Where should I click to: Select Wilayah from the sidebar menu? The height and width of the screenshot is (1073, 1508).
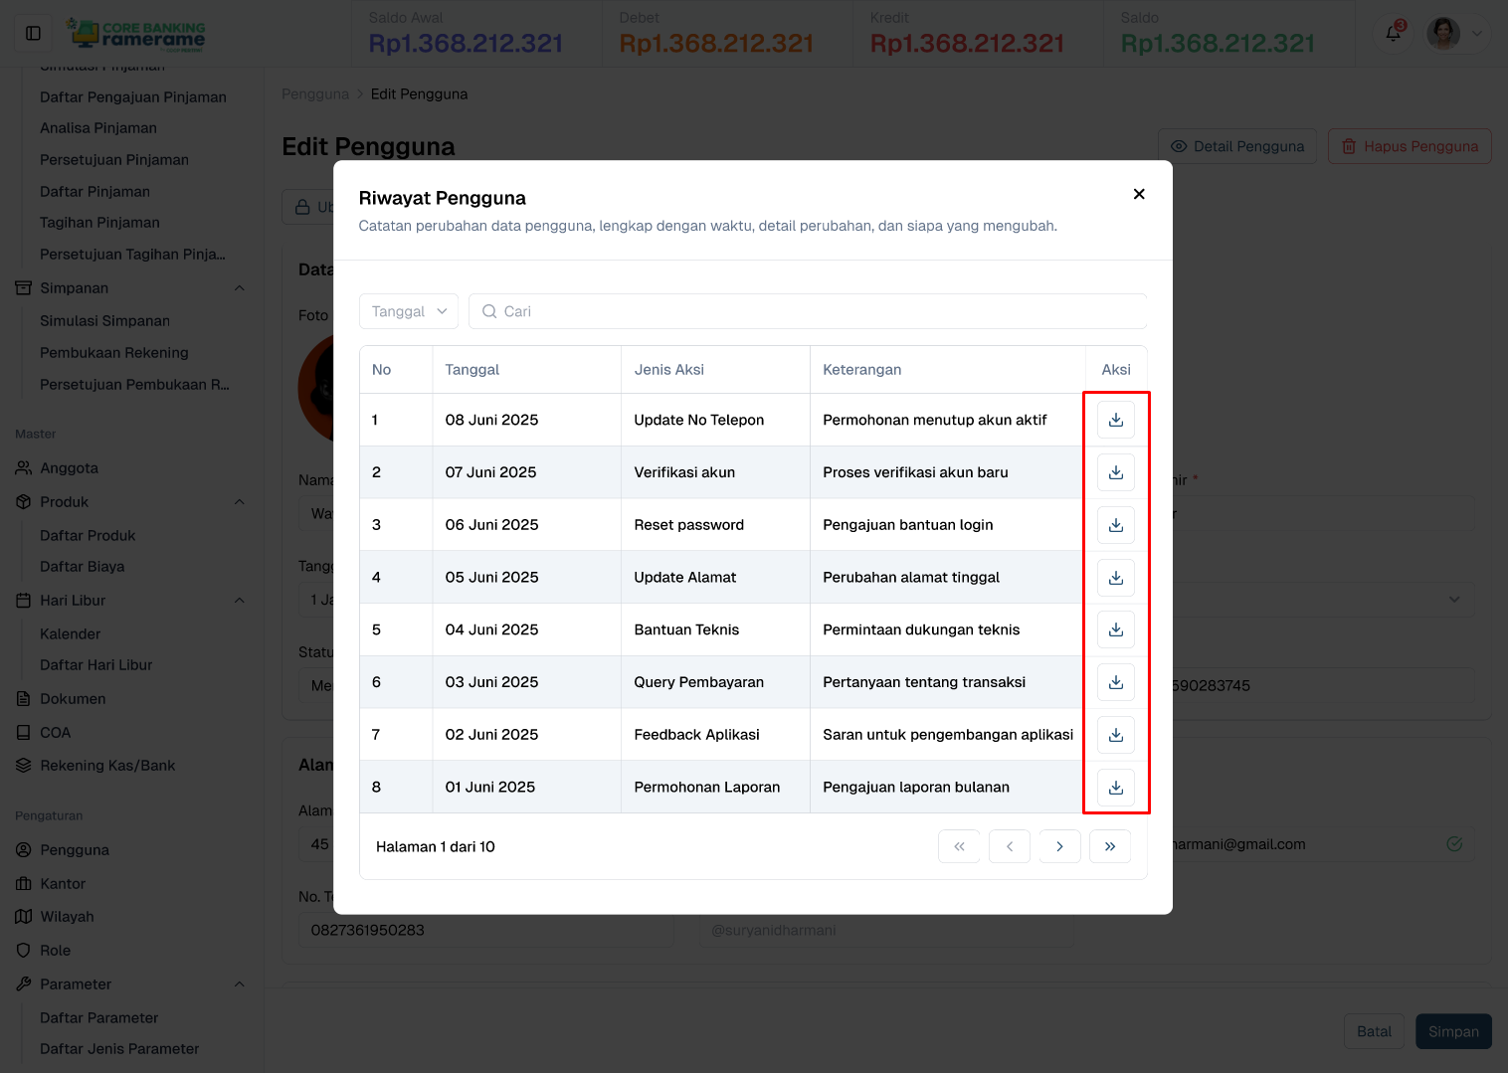(68, 916)
